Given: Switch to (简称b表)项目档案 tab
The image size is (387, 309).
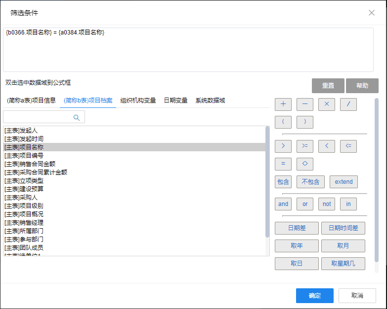Looking at the screenshot, I should pos(88,101).
